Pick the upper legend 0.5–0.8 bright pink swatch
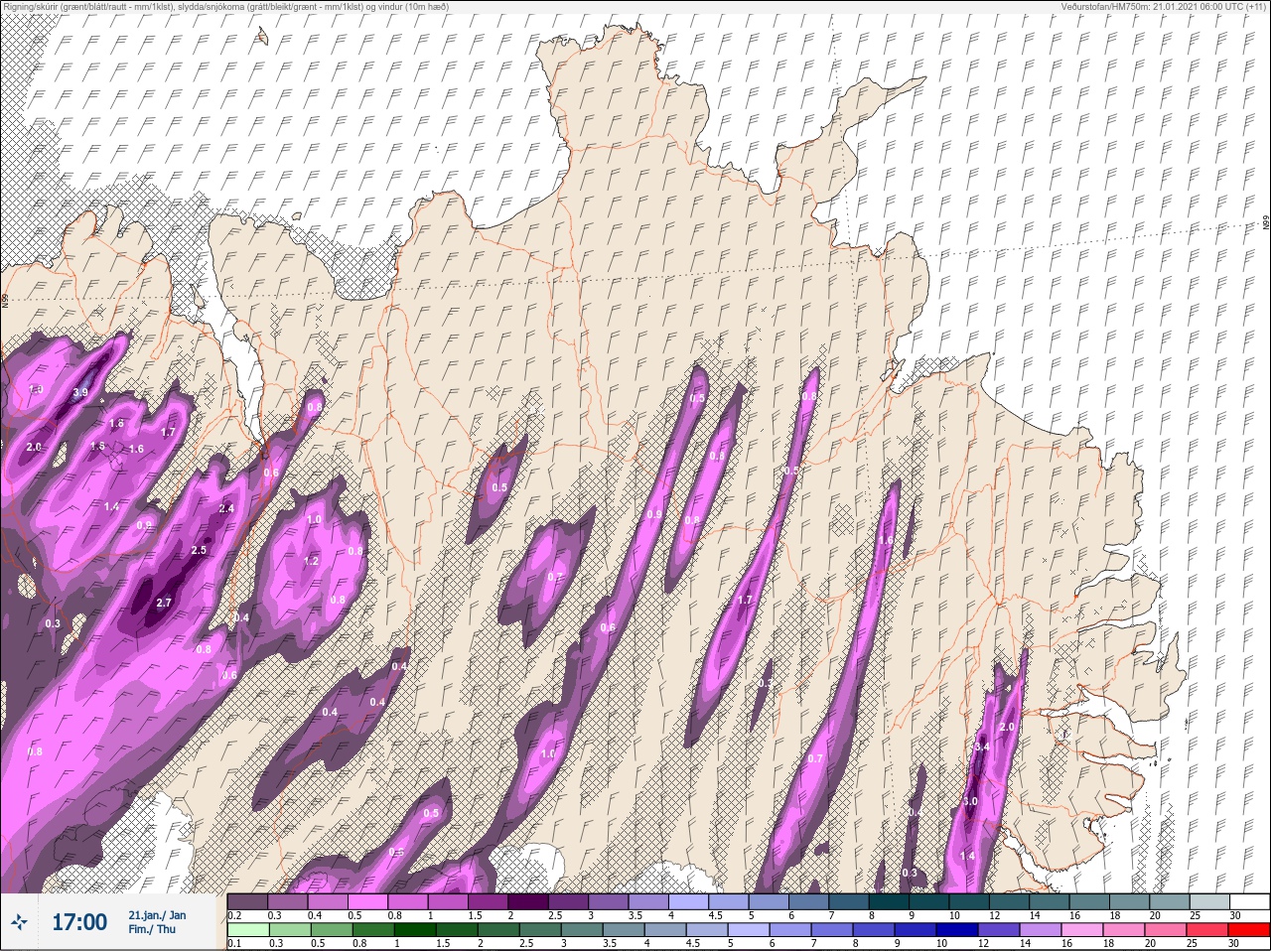This screenshot has width=1271, height=951. click(x=368, y=901)
